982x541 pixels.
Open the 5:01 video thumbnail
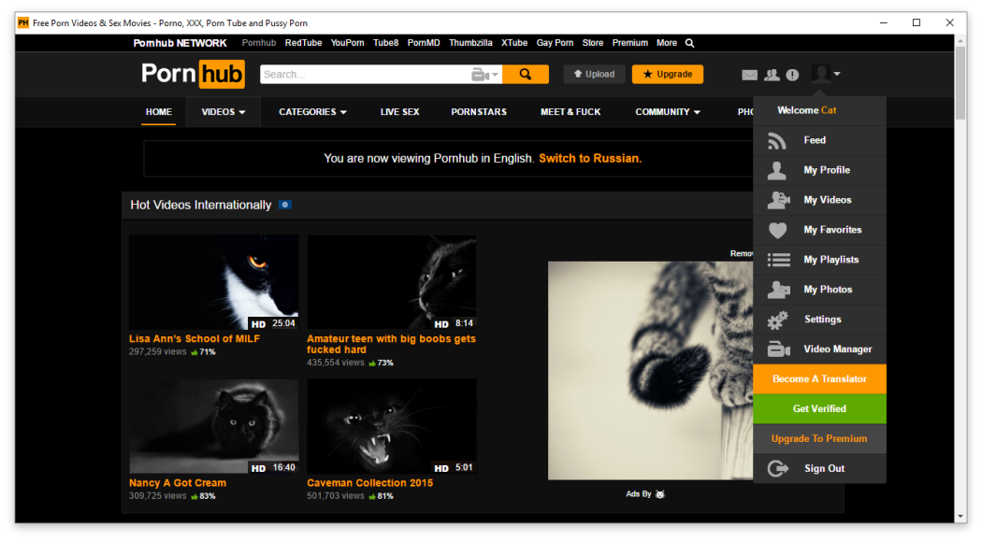click(x=392, y=427)
